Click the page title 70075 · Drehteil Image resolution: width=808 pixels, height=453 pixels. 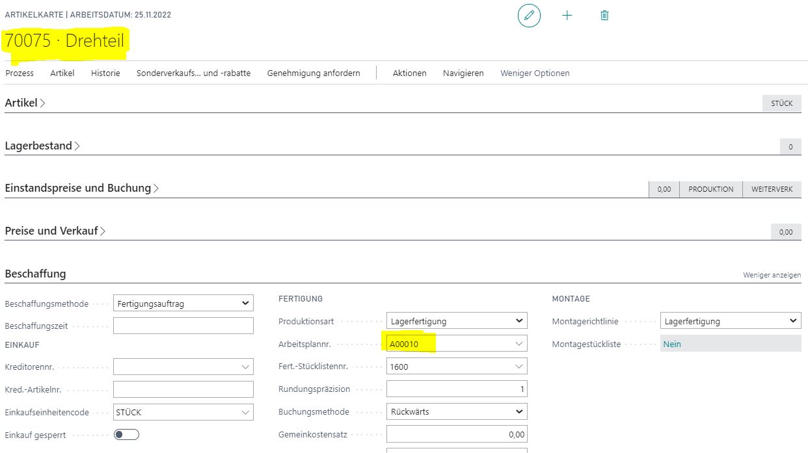tap(64, 41)
